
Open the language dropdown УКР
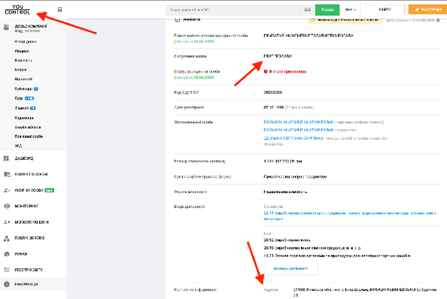pos(351,10)
